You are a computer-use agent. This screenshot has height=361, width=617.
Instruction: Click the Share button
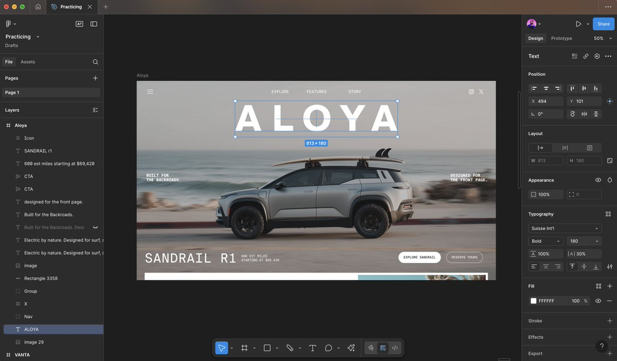point(603,24)
